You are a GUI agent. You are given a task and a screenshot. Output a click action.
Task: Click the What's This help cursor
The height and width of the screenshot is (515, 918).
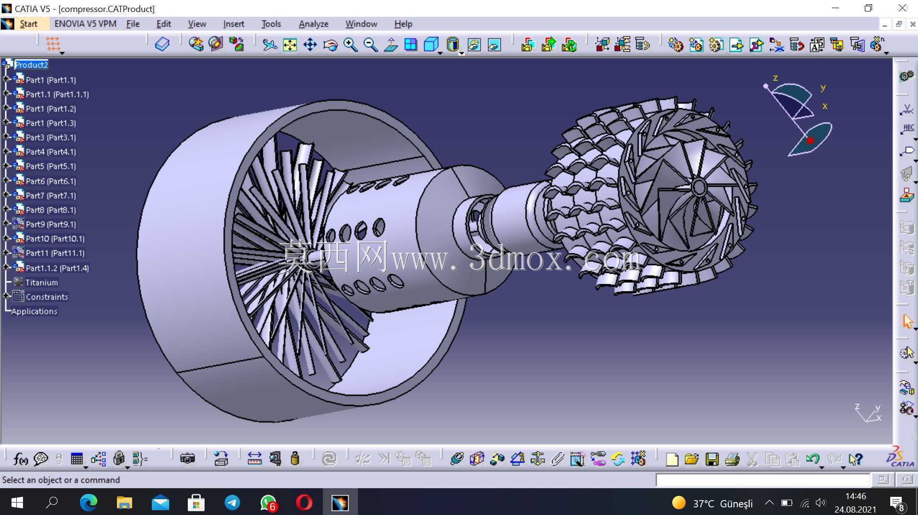pyautogui.click(x=855, y=459)
